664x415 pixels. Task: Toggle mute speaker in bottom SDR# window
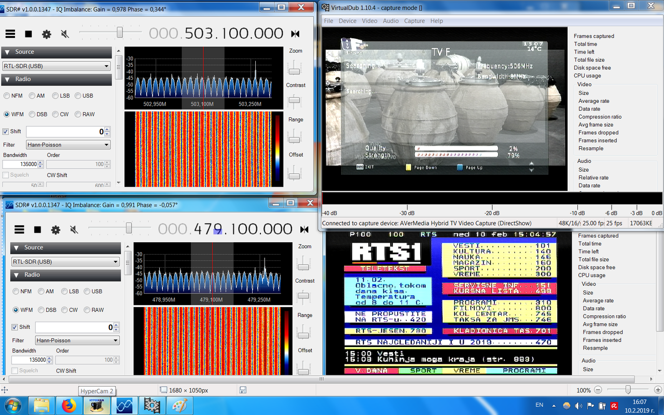74,230
